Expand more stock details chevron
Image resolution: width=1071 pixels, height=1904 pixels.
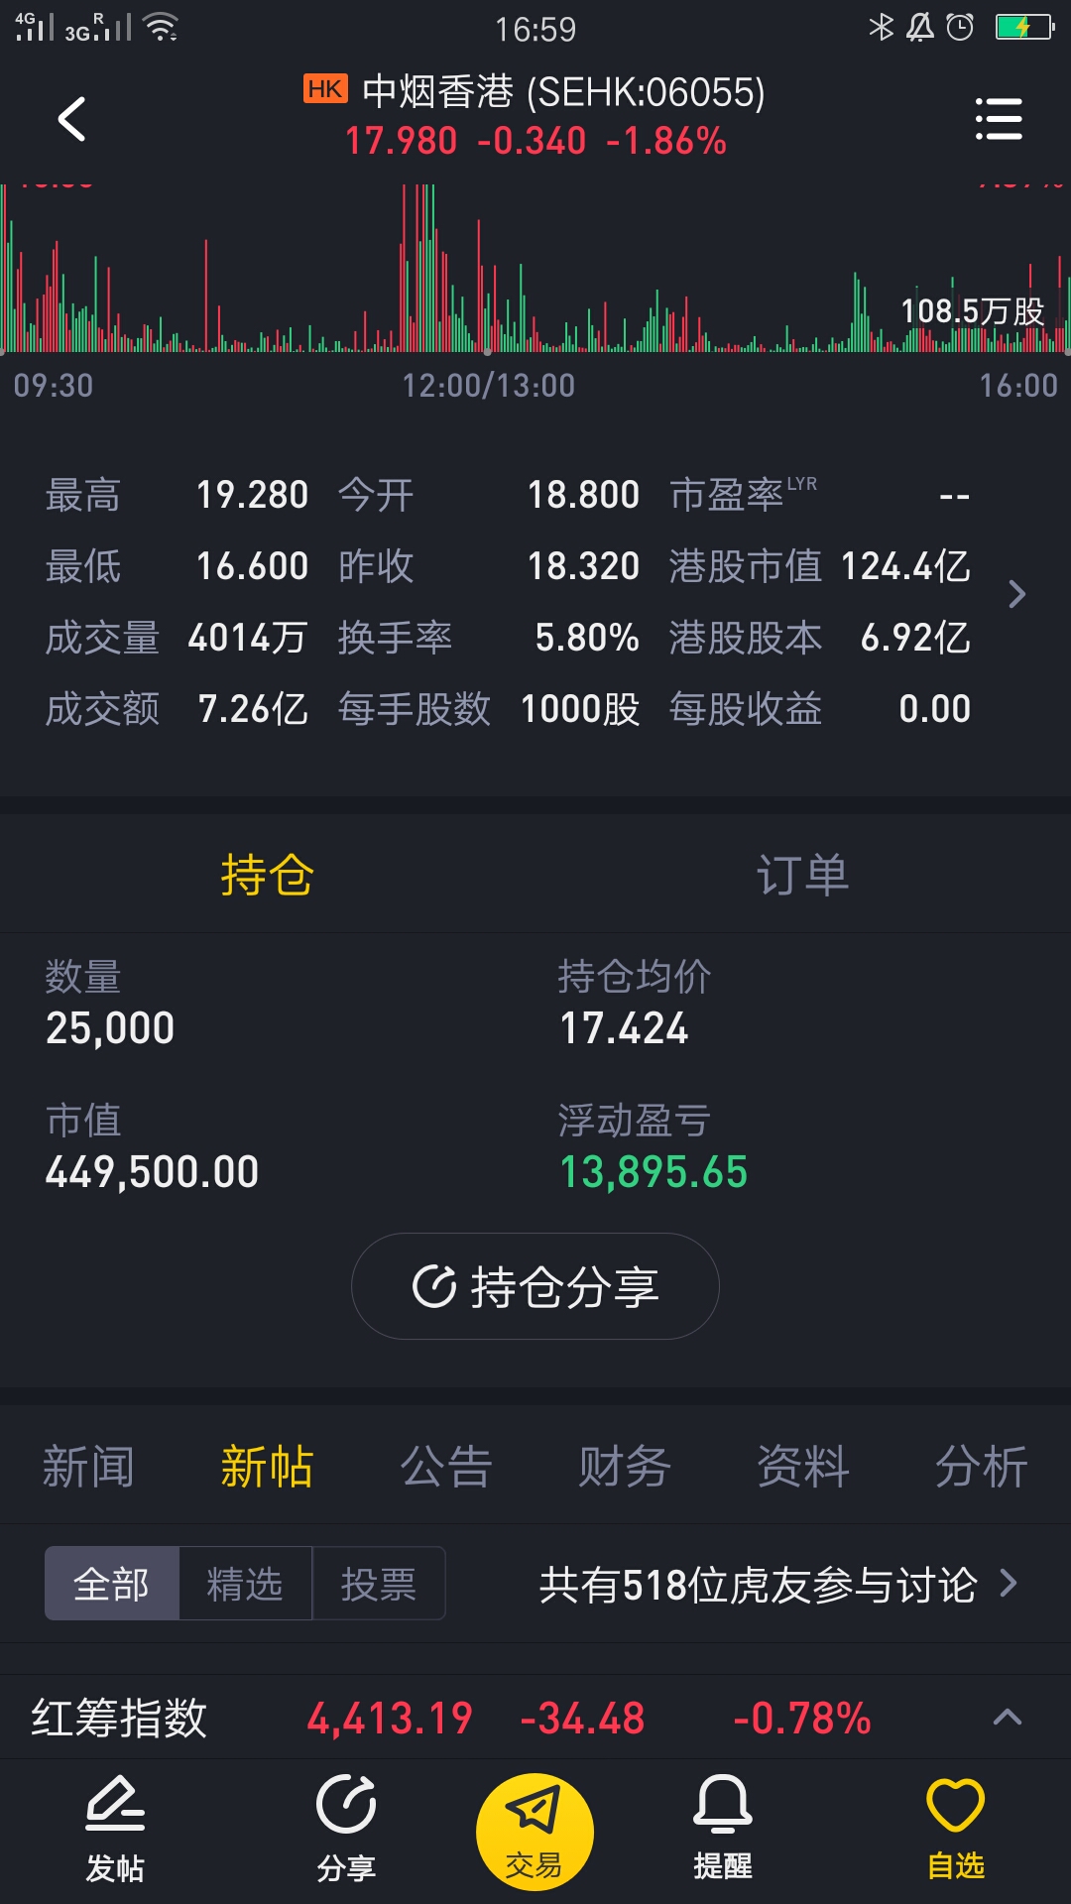[x=1016, y=595]
